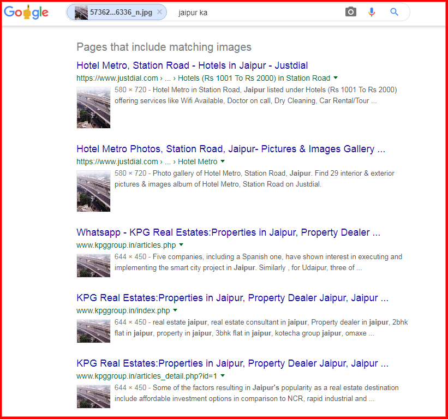Open thumbnail of 'Hotel Metro, Station Road - Hotels' result
This screenshot has height=419, width=448.
coord(93,107)
